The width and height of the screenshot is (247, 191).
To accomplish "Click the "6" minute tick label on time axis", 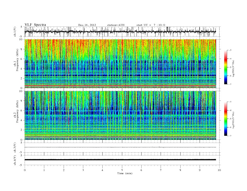I will (x=141, y=170).
